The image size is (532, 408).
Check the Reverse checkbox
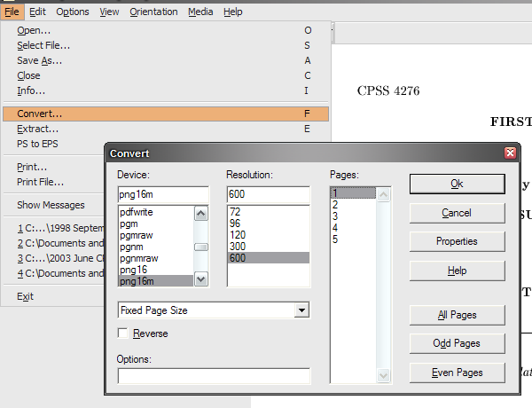[124, 333]
